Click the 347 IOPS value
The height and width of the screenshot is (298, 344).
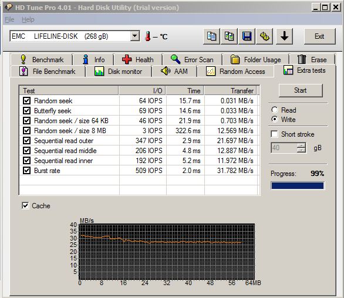point(149,141)
